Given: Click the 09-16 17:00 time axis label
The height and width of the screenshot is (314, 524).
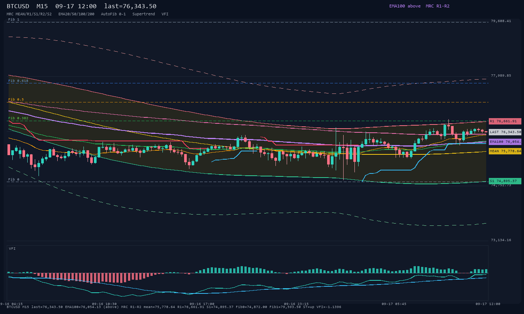Looking at the screenshot, I should pyautogui.click(x=202, y=304).
